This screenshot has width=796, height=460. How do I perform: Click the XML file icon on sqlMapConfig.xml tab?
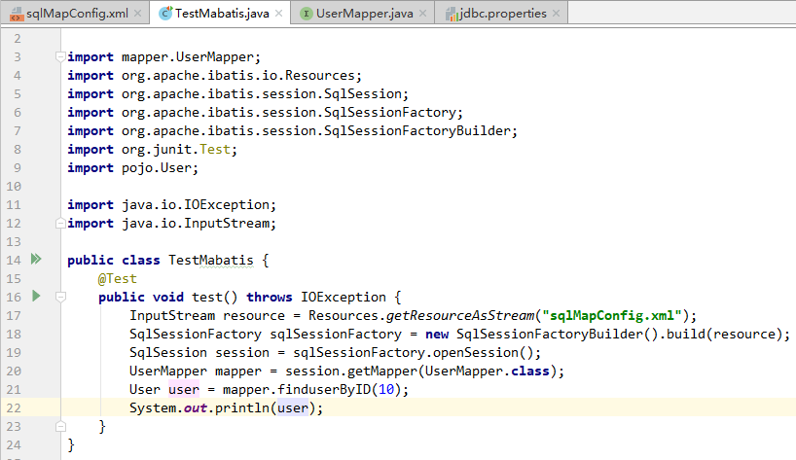(x=17, y=14)
